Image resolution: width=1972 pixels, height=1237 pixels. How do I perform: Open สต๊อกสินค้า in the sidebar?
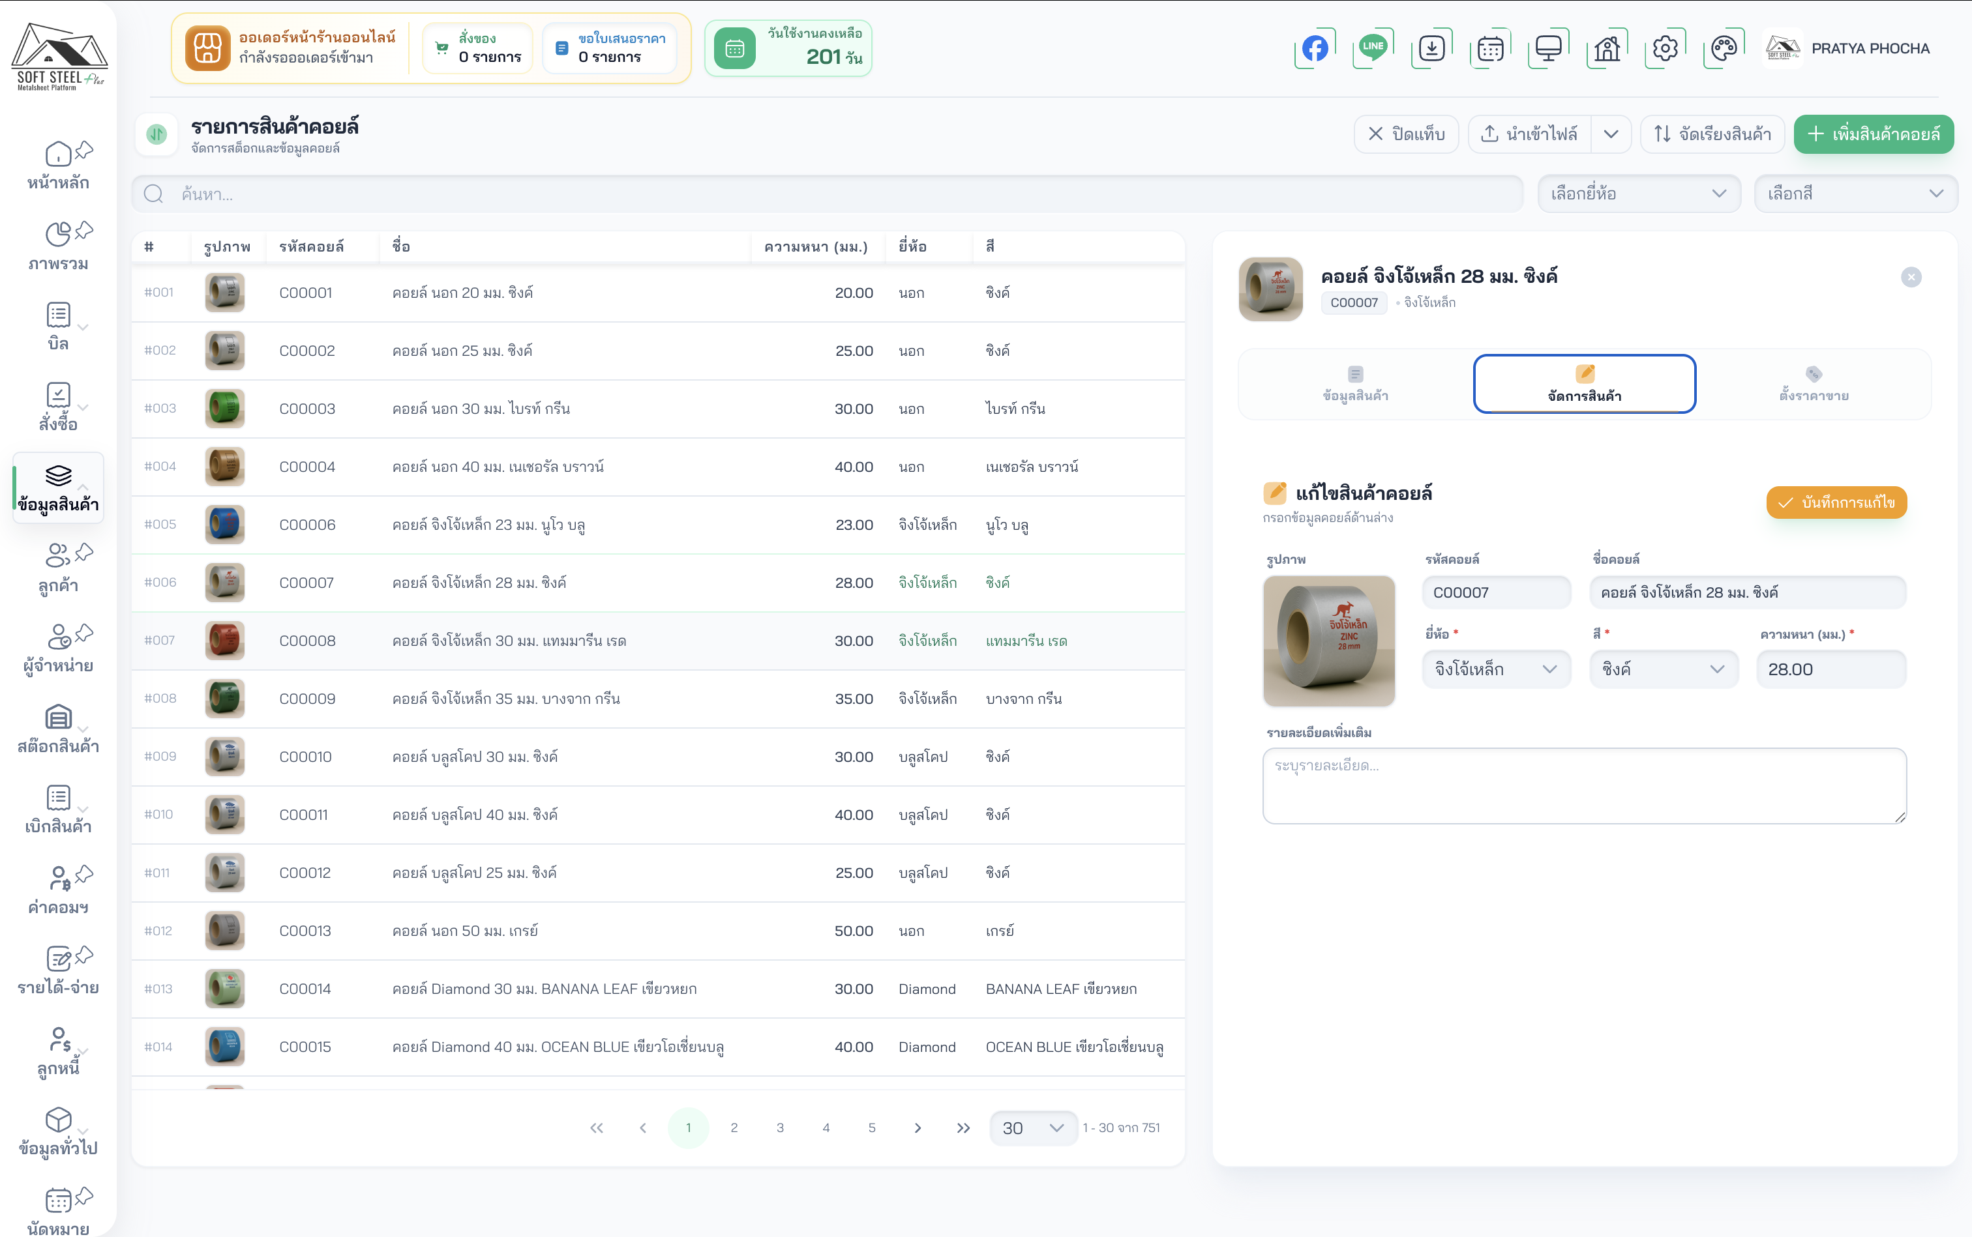coord(58,729)
